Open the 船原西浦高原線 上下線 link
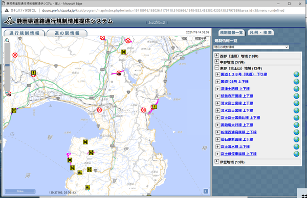 pos(238,132)
